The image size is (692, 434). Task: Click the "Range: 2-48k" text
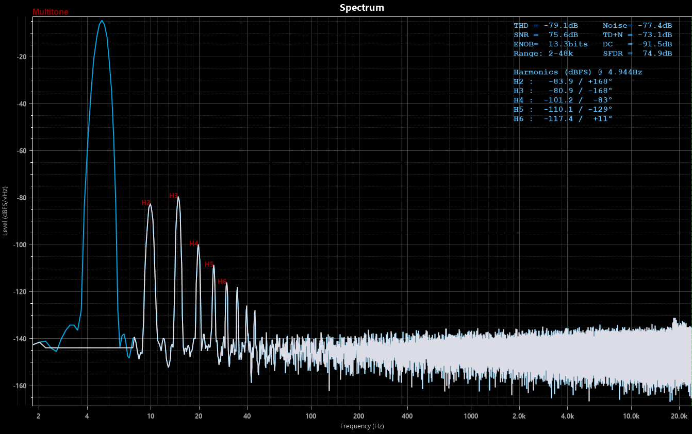[543, 54]
